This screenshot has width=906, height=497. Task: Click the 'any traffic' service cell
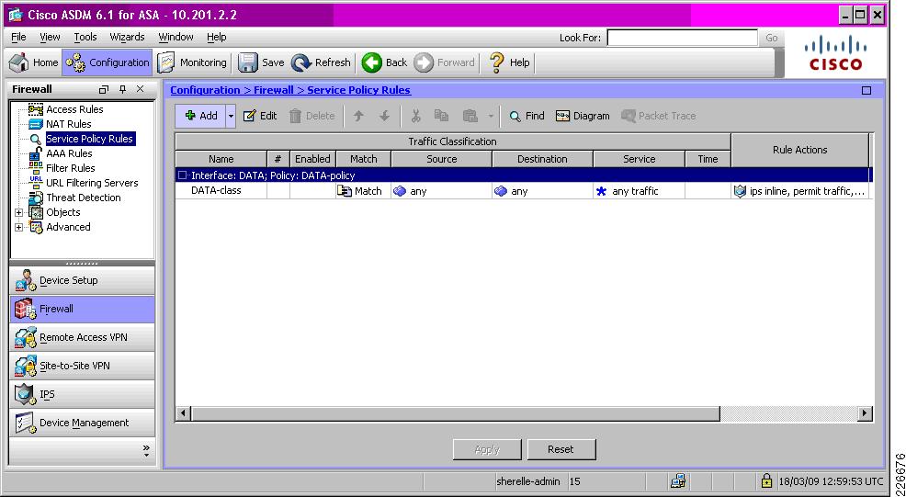click(639, 191)
